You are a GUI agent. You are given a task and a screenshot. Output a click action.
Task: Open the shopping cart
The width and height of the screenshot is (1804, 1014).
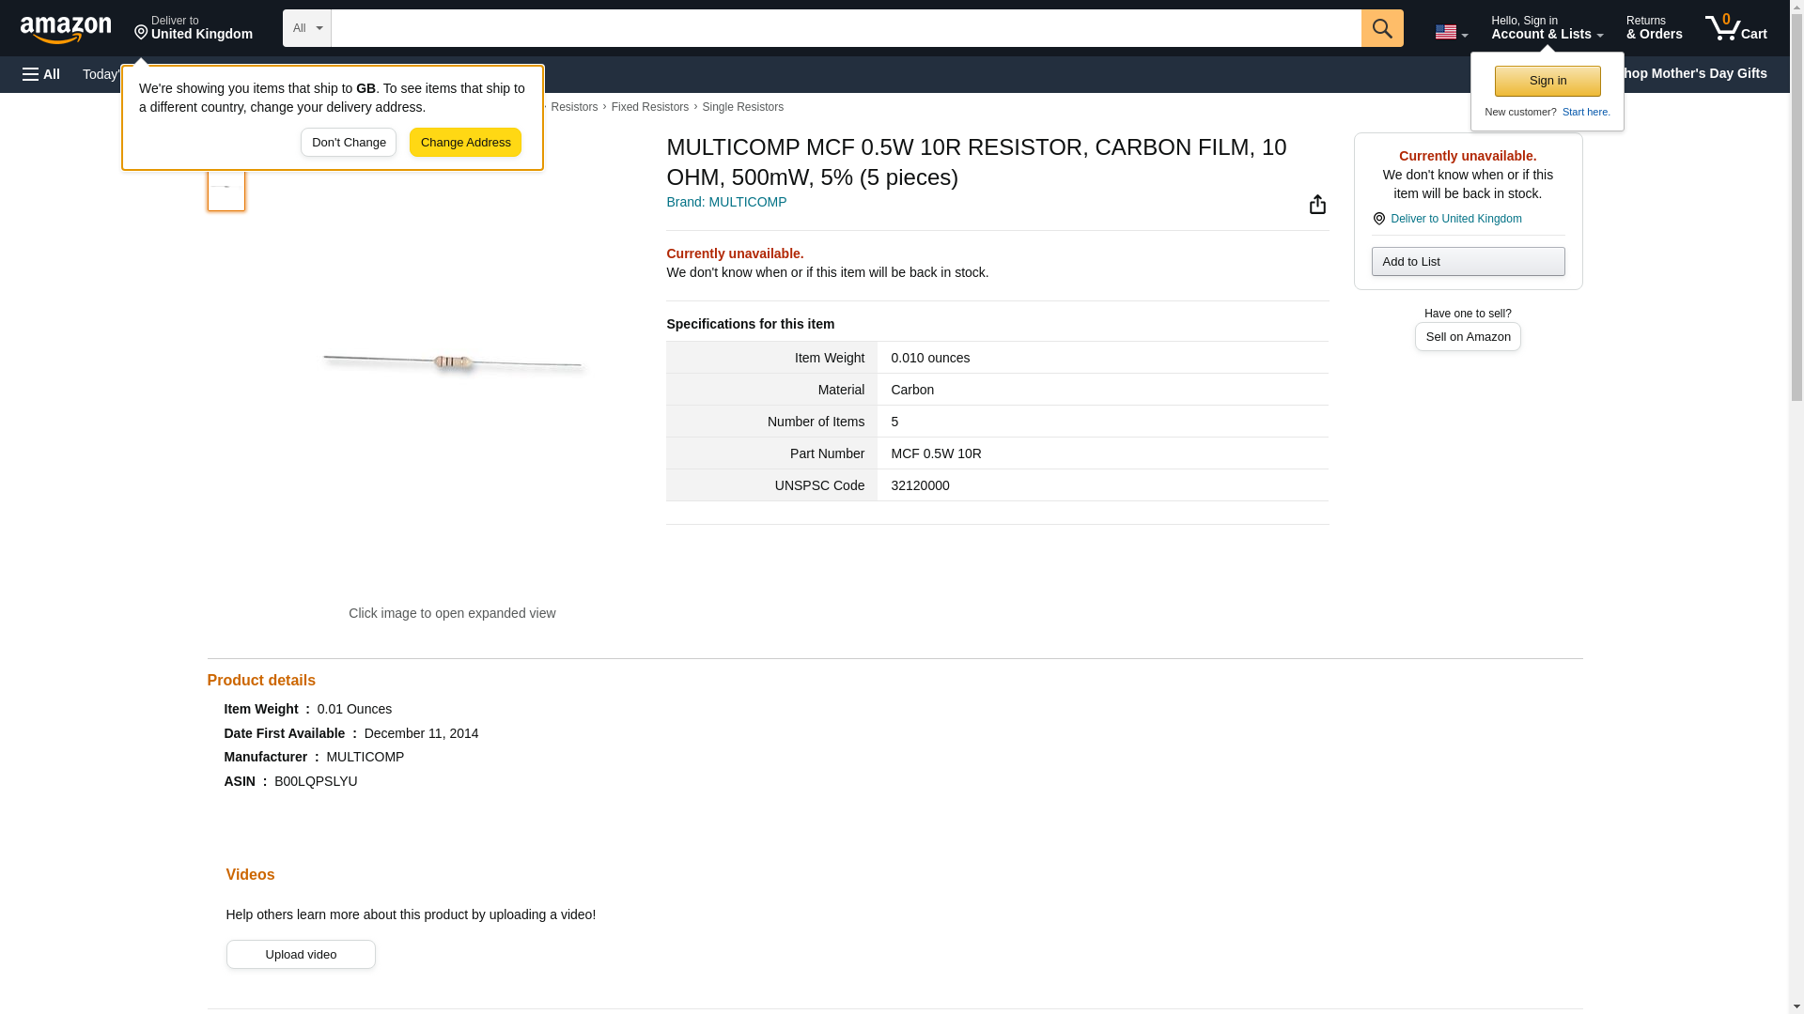pyautogui.click(x=1735, y=28)
